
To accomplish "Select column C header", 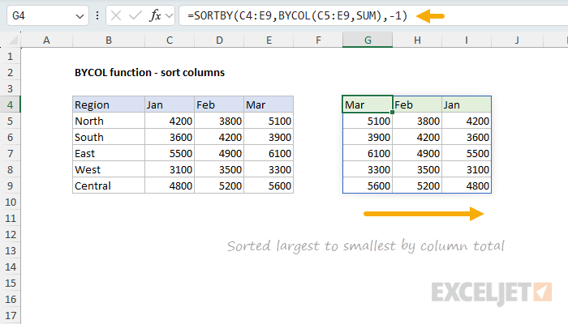I will point(170,40).
